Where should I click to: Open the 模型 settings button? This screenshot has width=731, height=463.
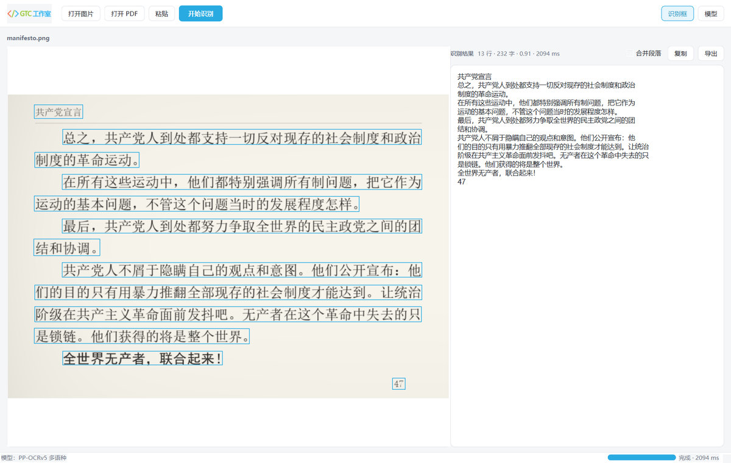pyautogui.click(x=711, y=13)
